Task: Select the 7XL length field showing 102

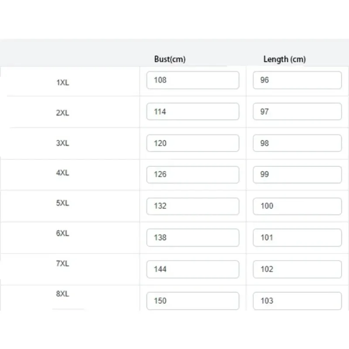Action: 297,269
